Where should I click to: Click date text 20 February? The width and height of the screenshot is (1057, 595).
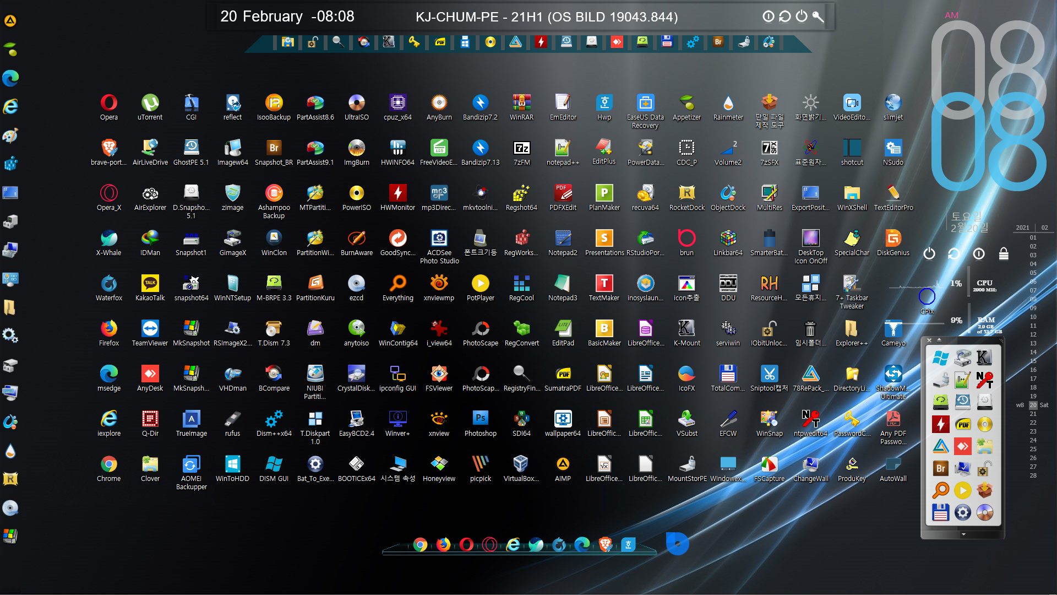261,17
